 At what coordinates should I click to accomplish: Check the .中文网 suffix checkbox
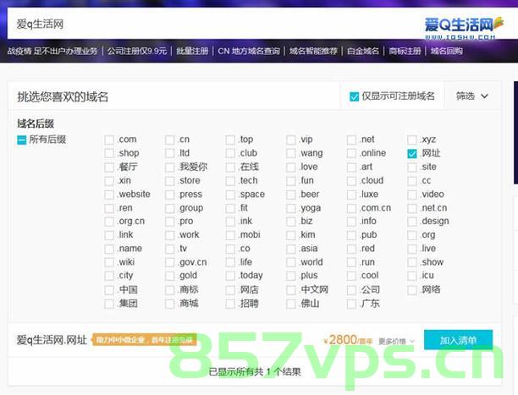(x=290, y=290)
